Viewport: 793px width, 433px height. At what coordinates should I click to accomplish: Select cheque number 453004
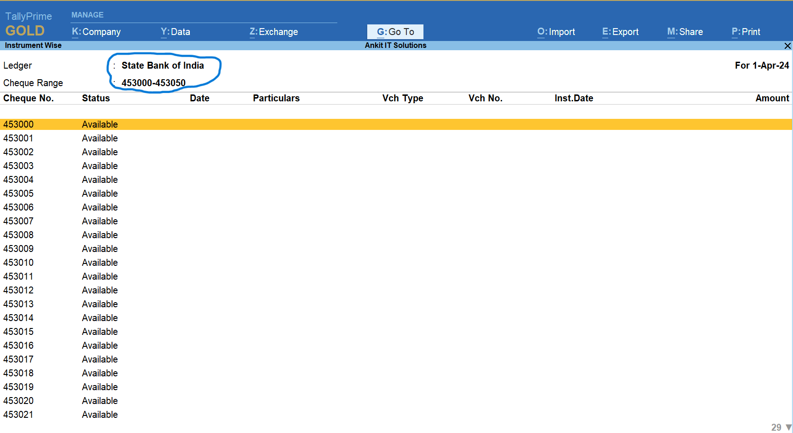(18, 180)
